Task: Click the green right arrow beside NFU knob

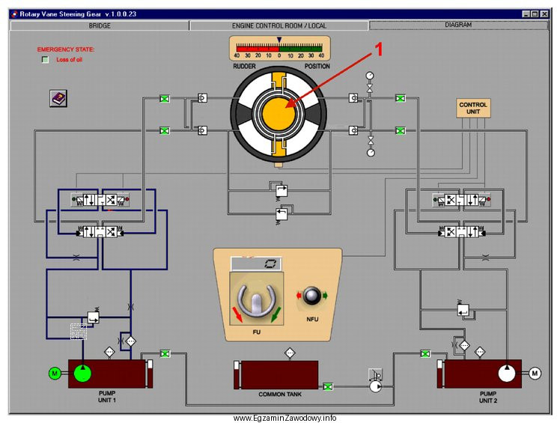Action: click(x=325, y=296)
